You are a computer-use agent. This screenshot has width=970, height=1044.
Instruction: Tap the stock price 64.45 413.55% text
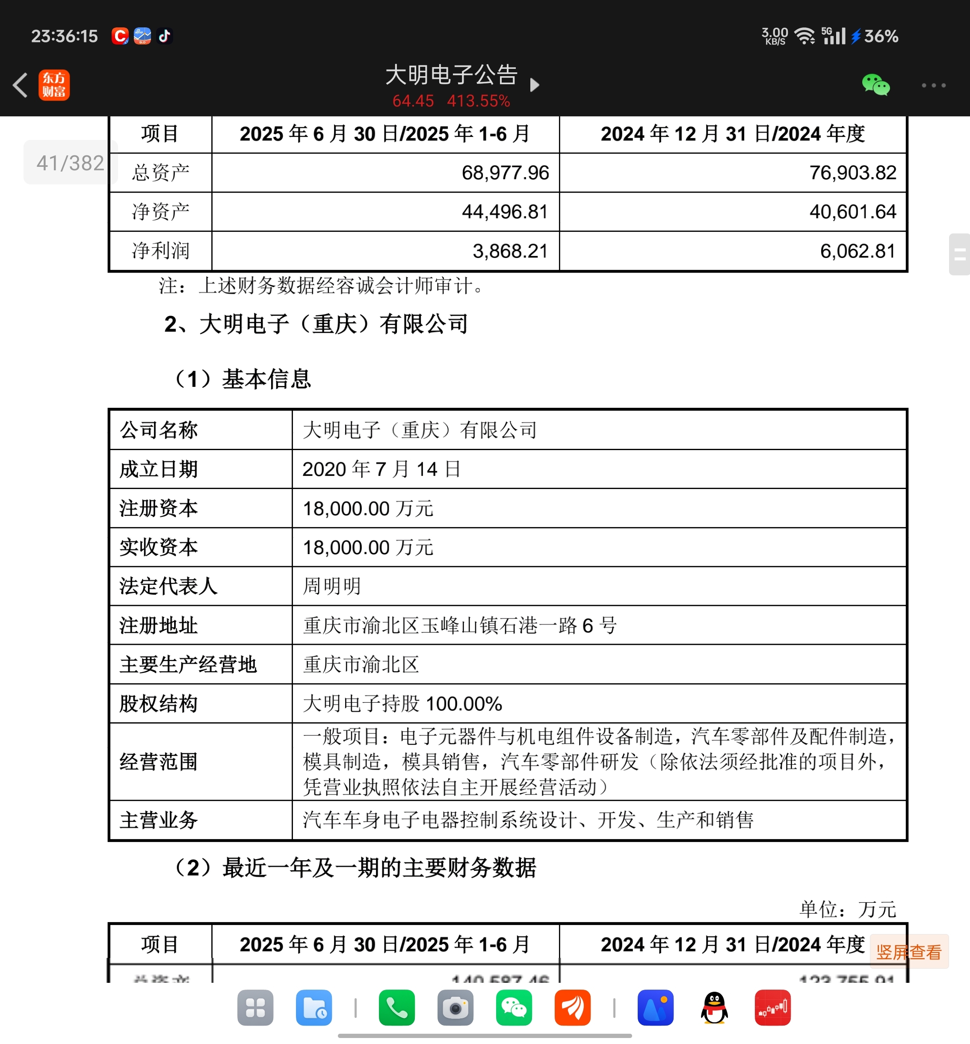click(x=451, y=101)
